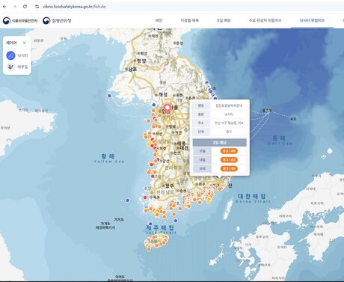Click the browser forward arrow

tap(15, 7)
